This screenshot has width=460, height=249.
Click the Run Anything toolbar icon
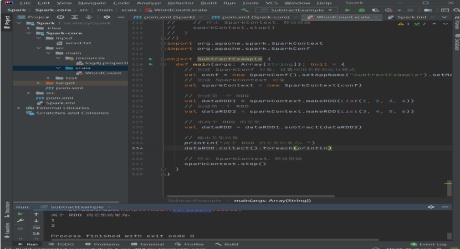point(445,10)
